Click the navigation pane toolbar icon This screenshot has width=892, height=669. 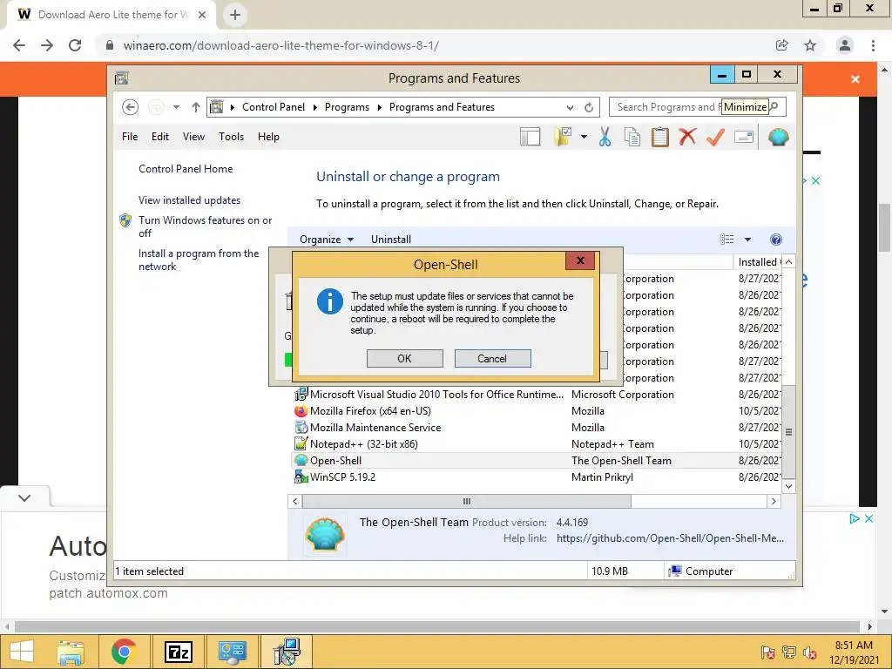[x=530, y=137]
